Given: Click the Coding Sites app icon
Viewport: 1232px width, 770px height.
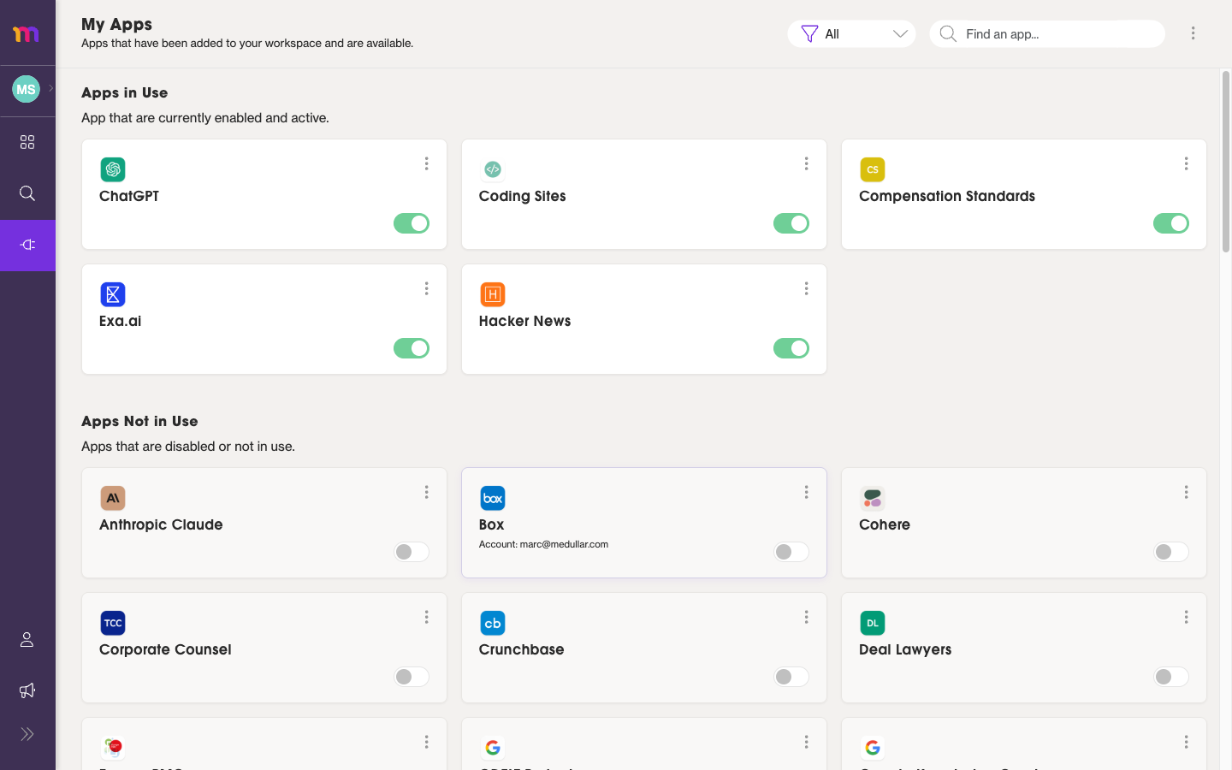Looking at the screenshot, I should tap(493, 169).
